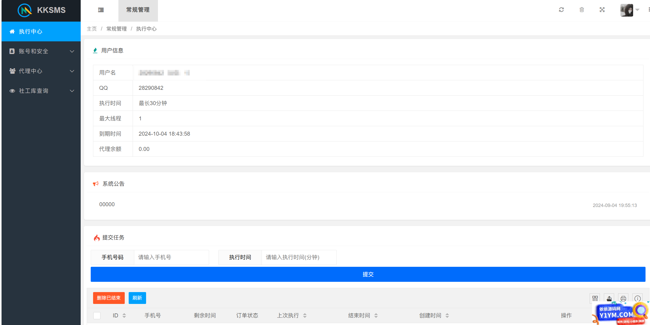
Task: Click the announcement text 00000
Action: click(x=107, y=204)
